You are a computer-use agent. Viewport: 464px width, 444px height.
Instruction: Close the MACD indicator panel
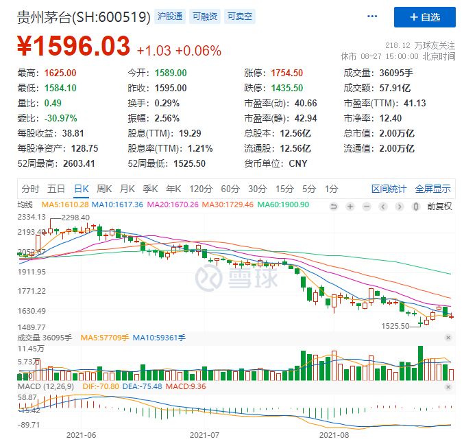[x=448, y=387]
